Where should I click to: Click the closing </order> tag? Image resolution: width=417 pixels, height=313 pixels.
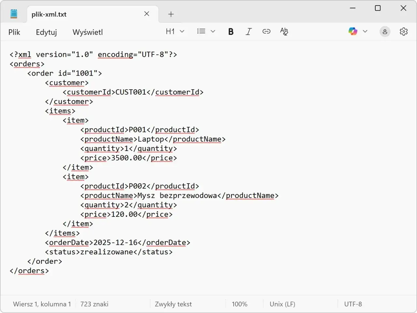[45, 261]
